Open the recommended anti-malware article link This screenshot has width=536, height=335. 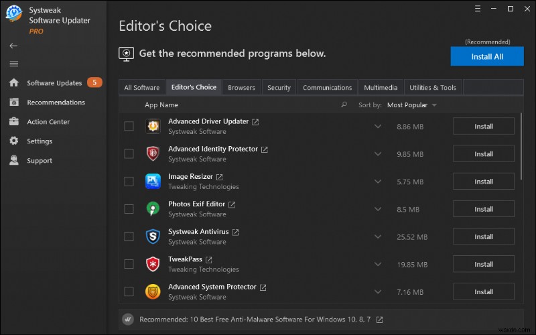point(255,320)
